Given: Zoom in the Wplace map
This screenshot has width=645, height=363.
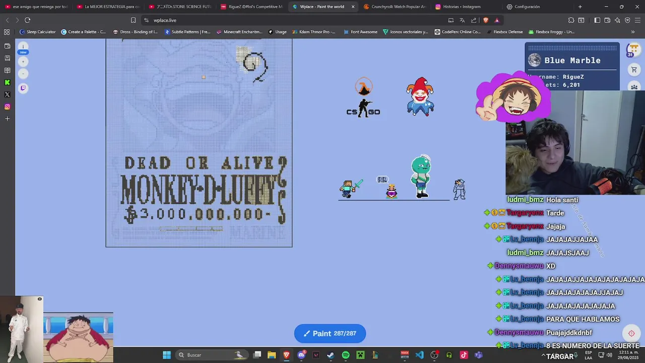Looking at the screenshot, I should coord(23,62).
